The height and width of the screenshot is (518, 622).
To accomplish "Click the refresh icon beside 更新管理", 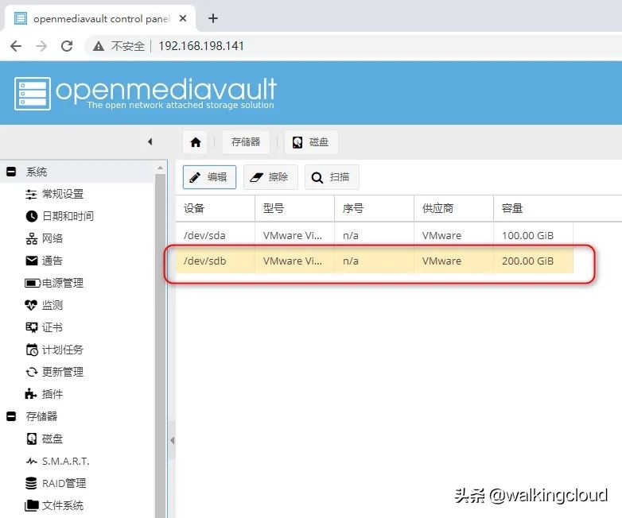I will (32, 372).
